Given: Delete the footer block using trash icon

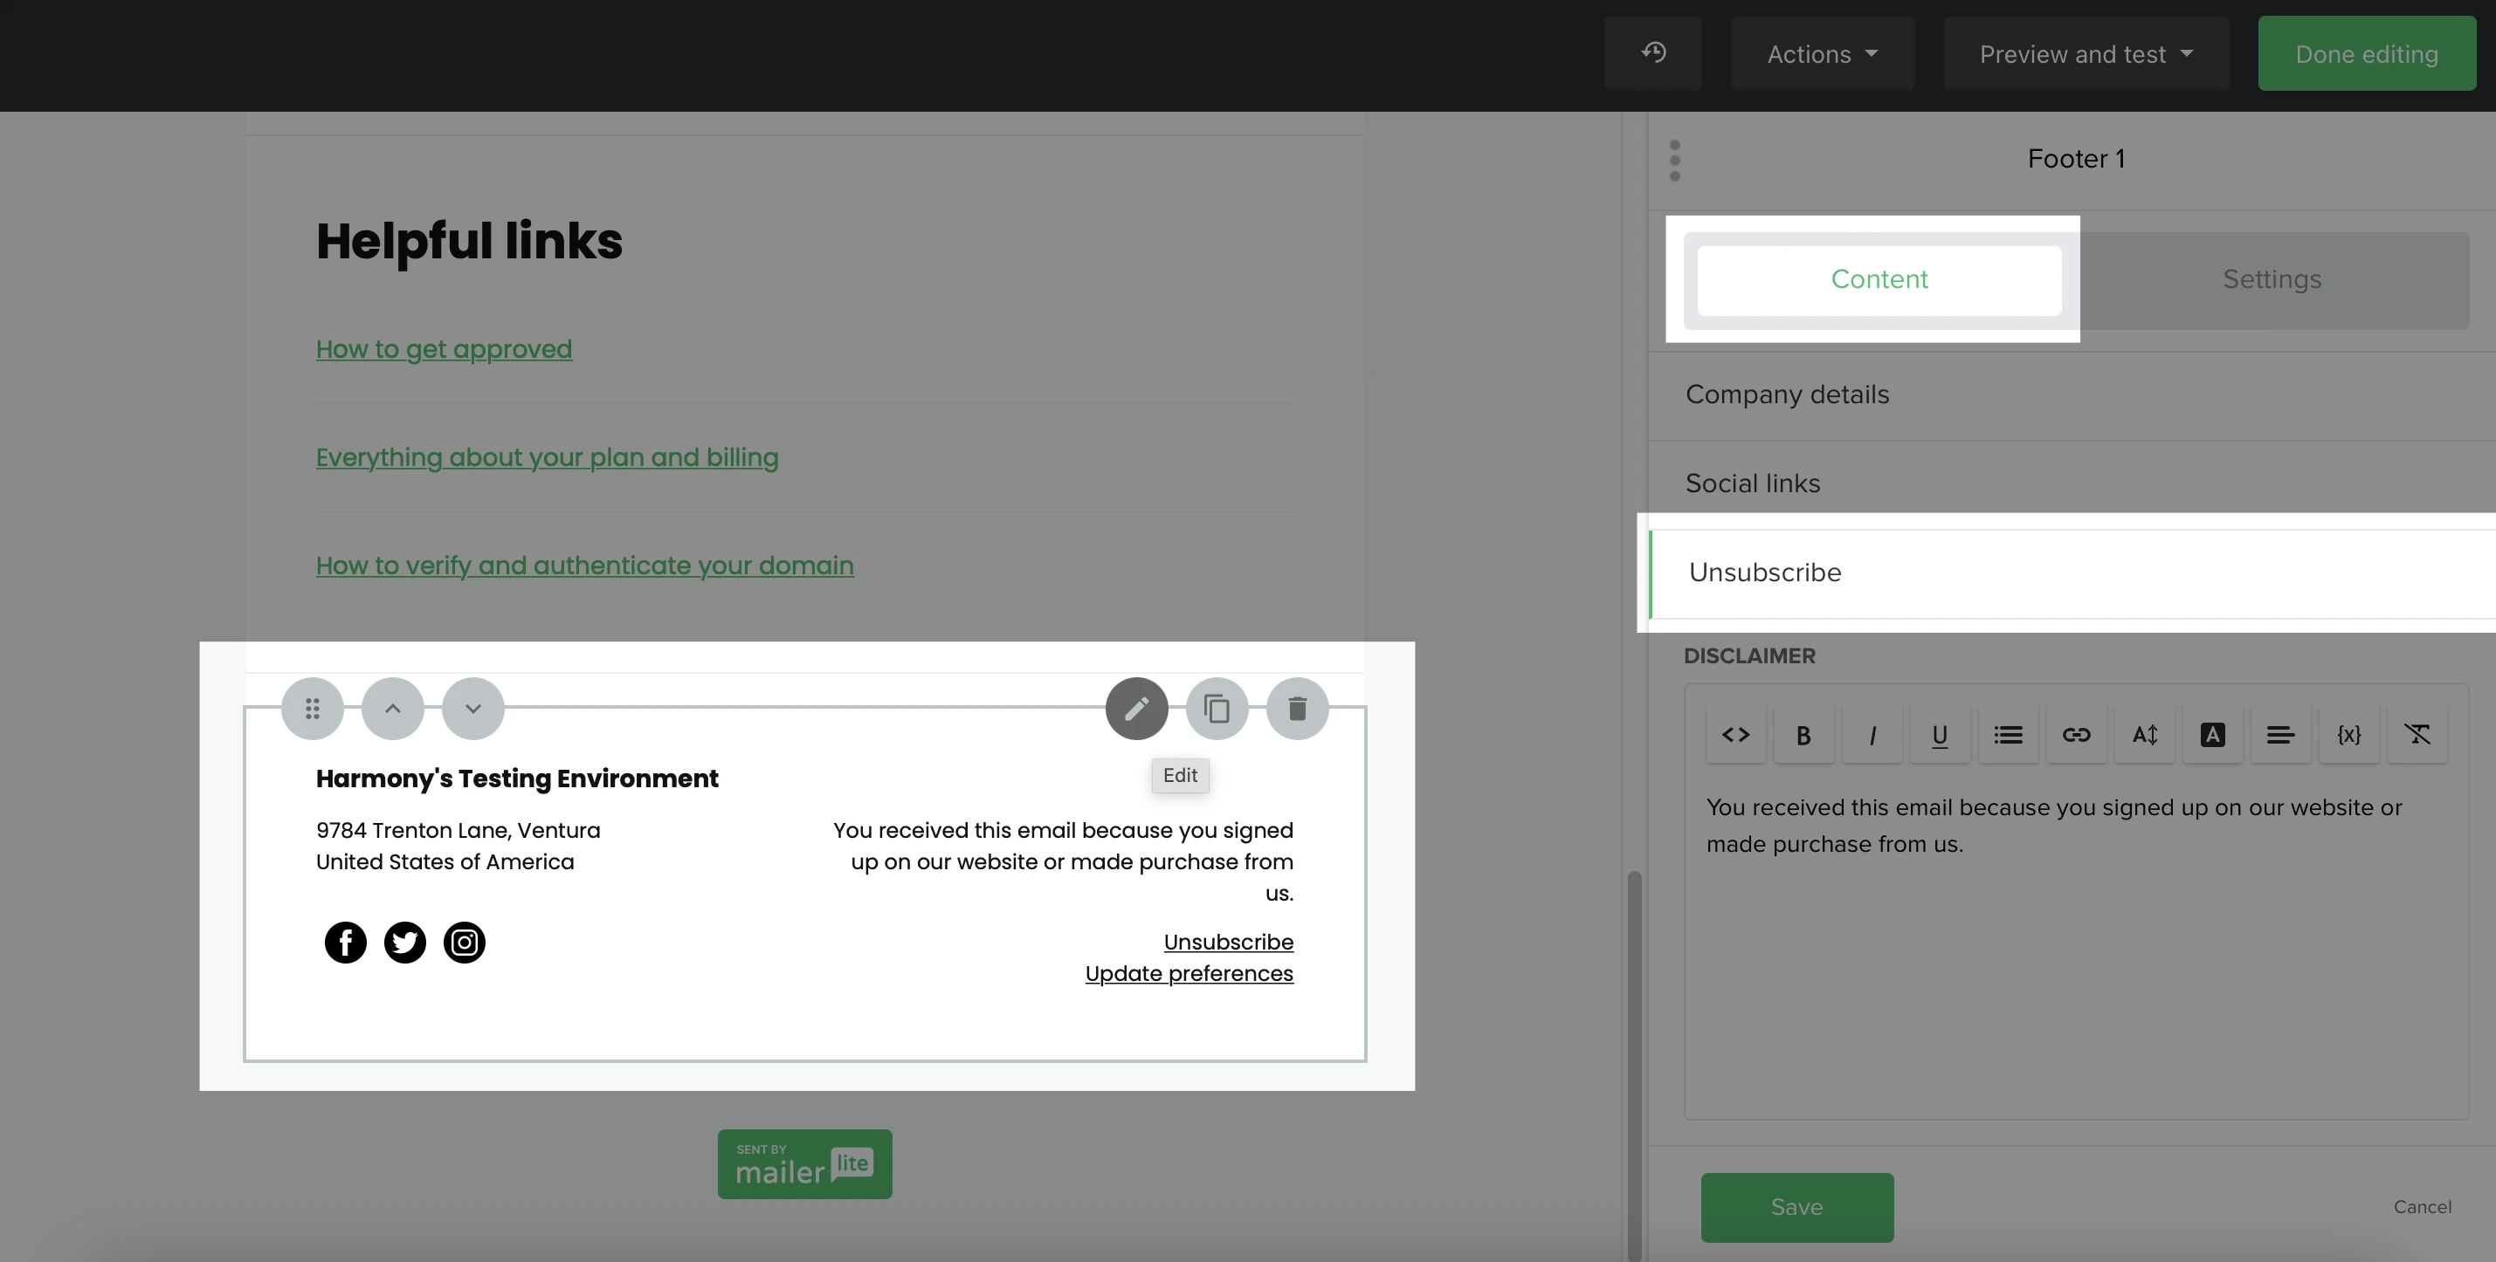Looking at the screenshot, I should [x=1296, y=708].
